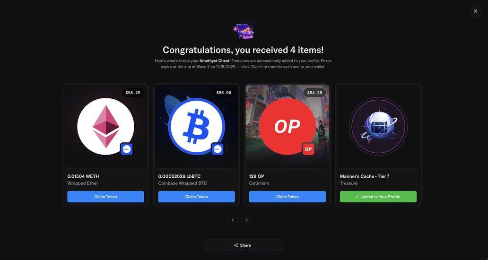Click the $54.39 price tag

[x=314, y=93]
